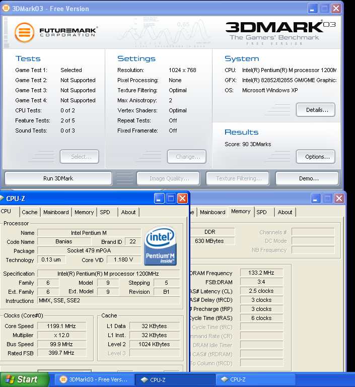The height and width of the screenshot is (387, 355).
Task: Open SPD tab in front CPU-Z
Action: pyautogui.click(x=107, y=212)
